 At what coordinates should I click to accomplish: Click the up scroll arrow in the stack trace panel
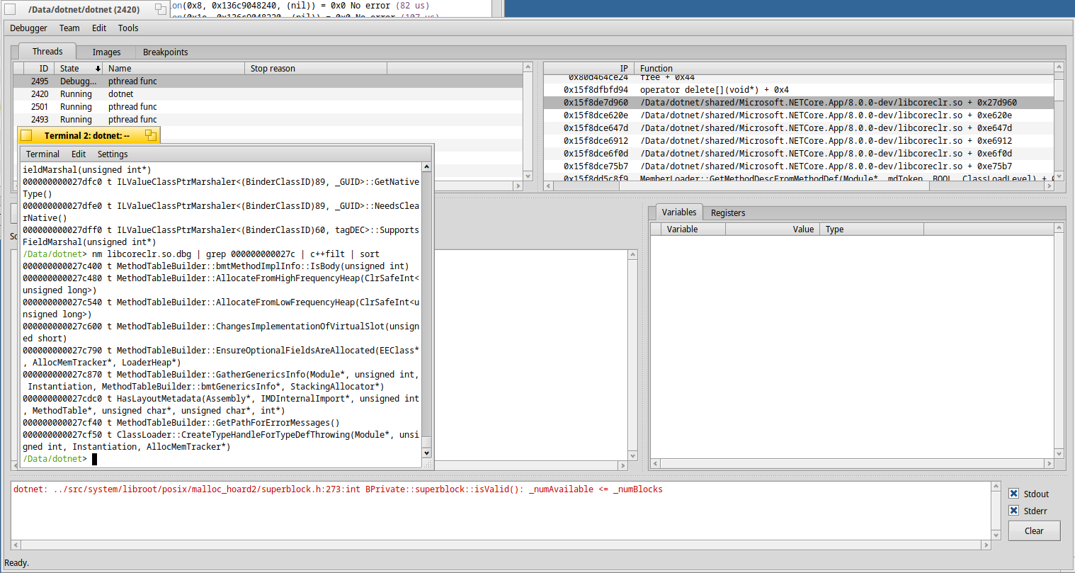[1059, 67]
